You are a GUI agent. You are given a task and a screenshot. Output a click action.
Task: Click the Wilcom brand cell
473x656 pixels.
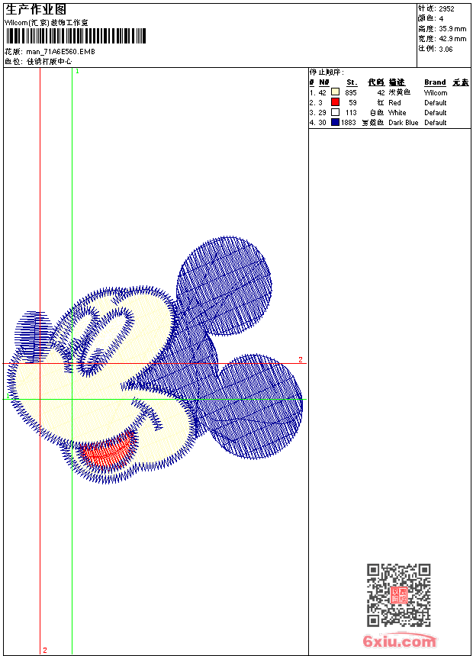tap(436, 93)
